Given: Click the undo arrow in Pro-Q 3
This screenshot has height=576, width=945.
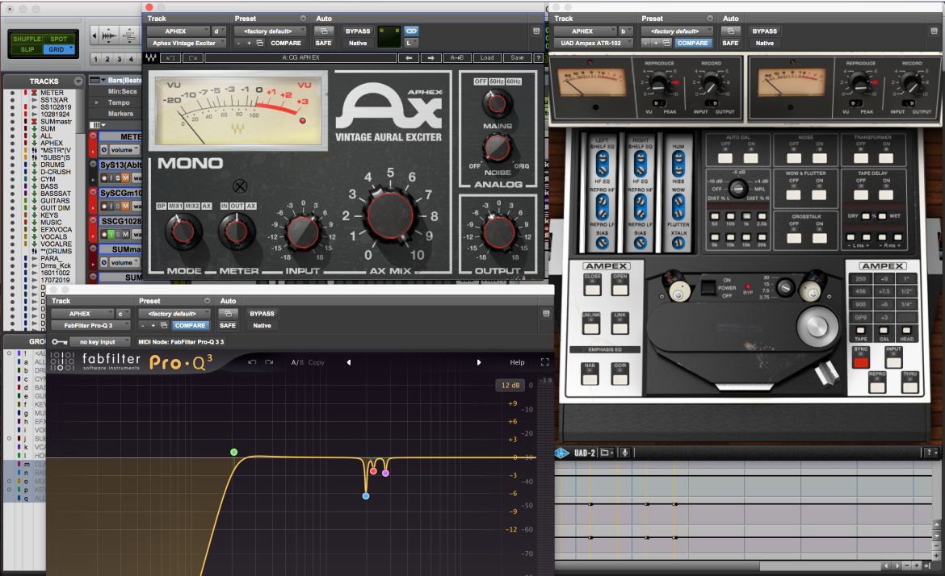Looking at the screenshot, I should (x=252, y=361).
